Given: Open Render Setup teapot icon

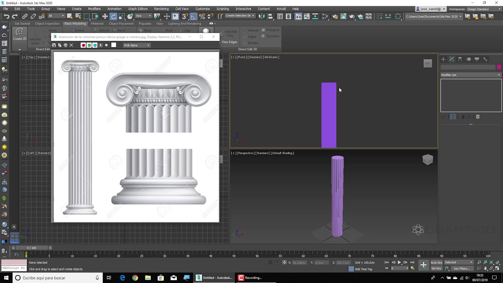Looking at the screenshot, I should [335, 16].
